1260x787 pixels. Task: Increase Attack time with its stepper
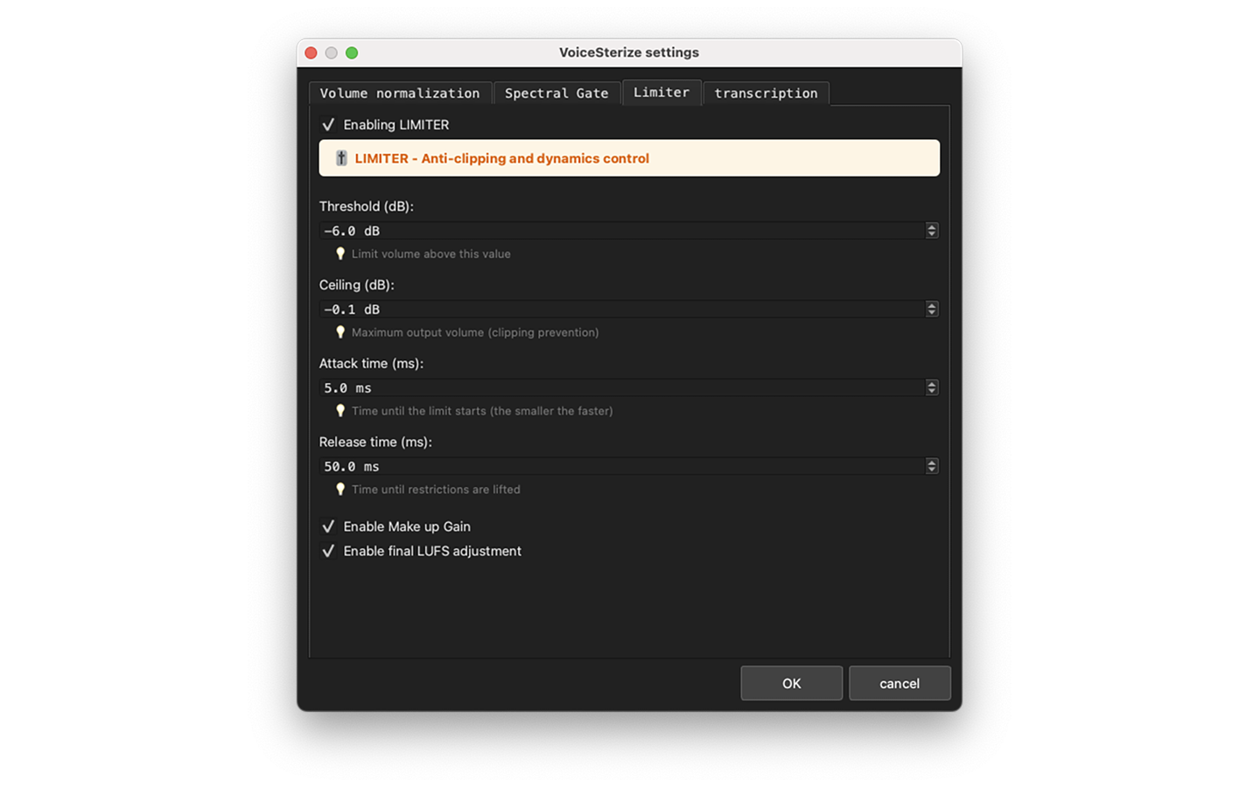pos(931,384)
